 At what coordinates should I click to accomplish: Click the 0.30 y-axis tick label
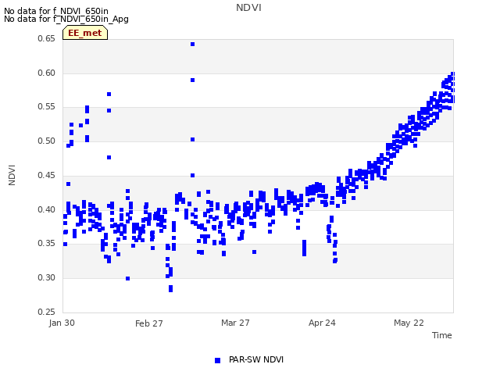47,278
